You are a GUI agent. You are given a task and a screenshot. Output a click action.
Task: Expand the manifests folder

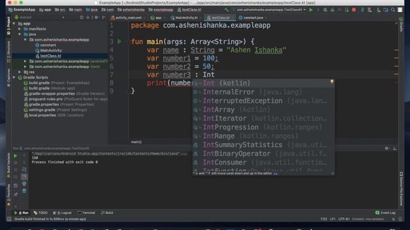20,29
